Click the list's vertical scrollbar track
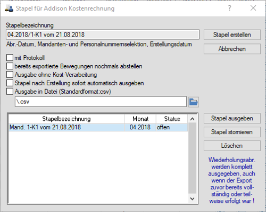266x212 pixels. (192, 158)
